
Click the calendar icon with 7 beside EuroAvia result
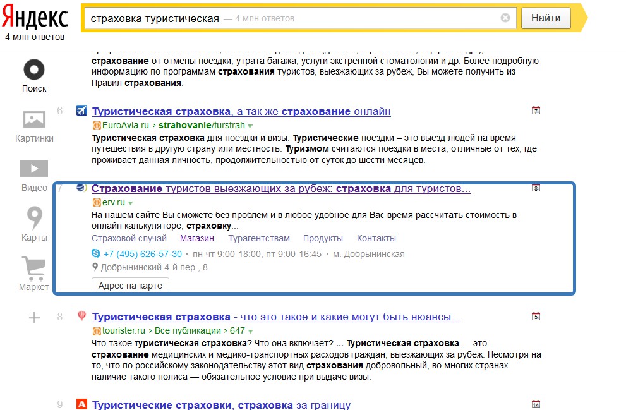pyautogui.click(x=536, y=111)
